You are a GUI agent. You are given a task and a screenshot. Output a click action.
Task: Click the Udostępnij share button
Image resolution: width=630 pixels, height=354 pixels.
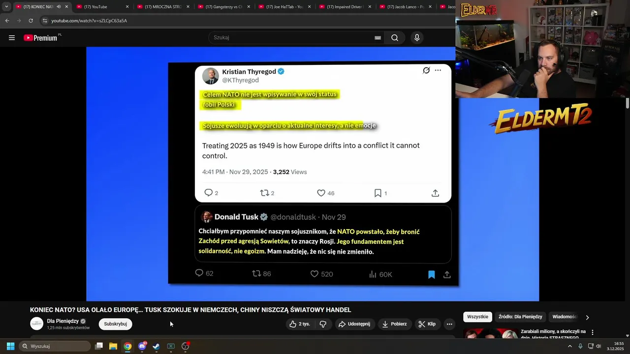[354, 324]
